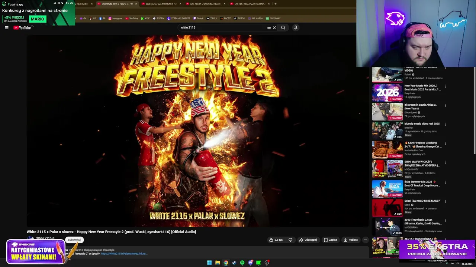Like the video (2,8 tys.)
Viewport: 476px width, 267px height.
point(276,240)
